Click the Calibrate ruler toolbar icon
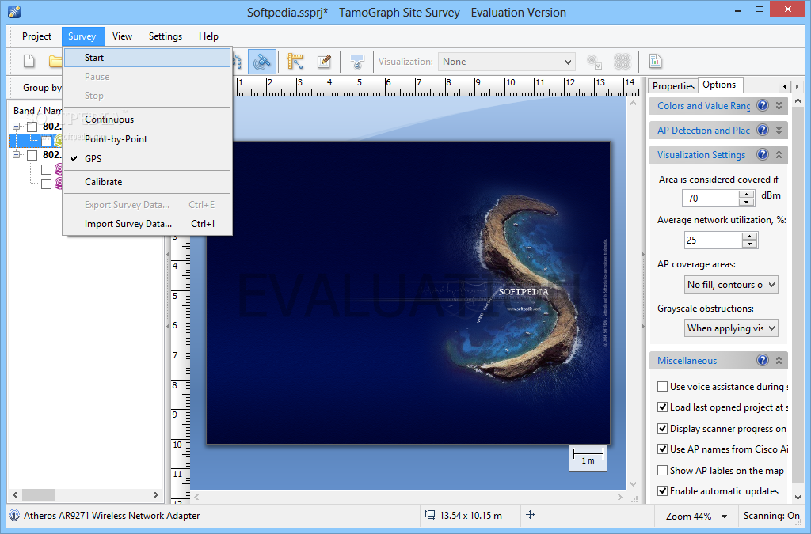The height and width of the screenshot is (534, 811). (295, 62)
